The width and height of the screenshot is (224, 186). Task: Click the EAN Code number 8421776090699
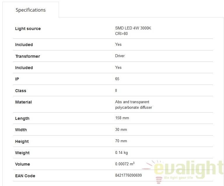pos(128,175)
